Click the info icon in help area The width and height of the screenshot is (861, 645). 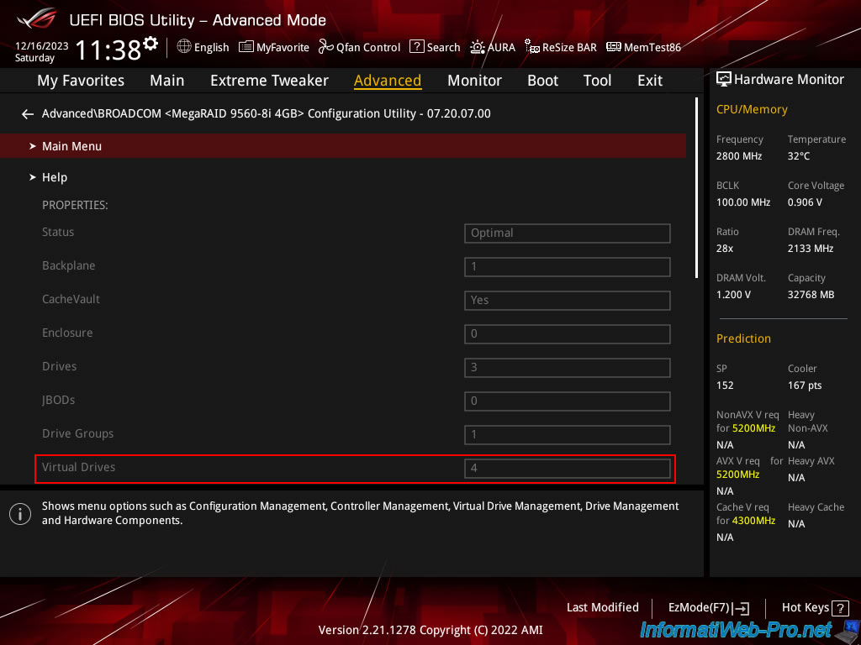click(x=20, y=514)
